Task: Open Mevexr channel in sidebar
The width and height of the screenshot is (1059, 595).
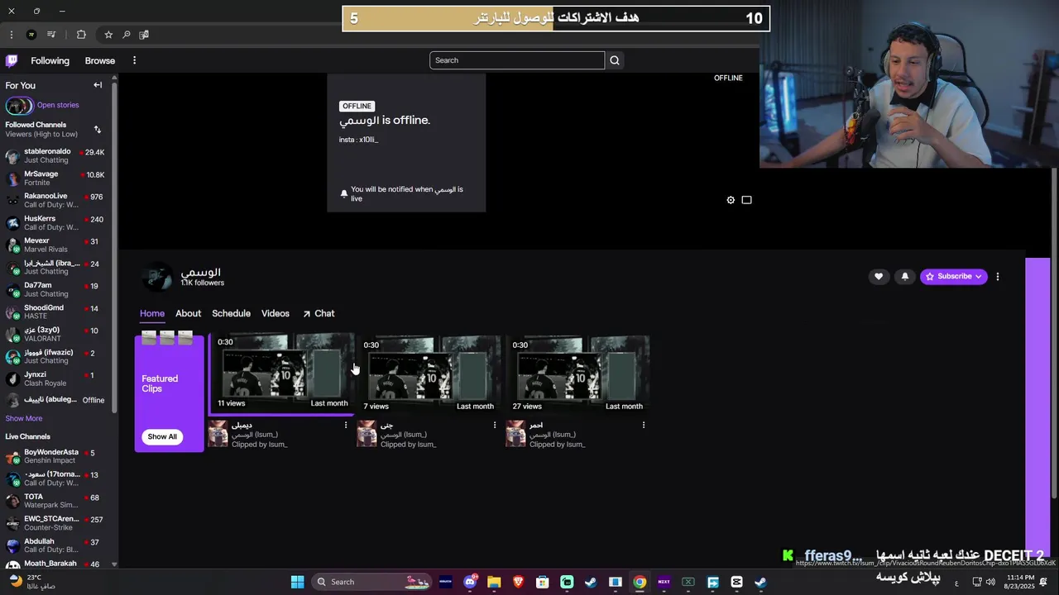Action: pyautogui.click(x=57, y=245)
